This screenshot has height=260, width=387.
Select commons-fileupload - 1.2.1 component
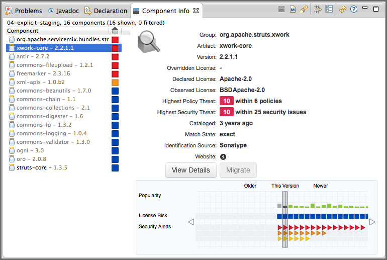point(64,65)
